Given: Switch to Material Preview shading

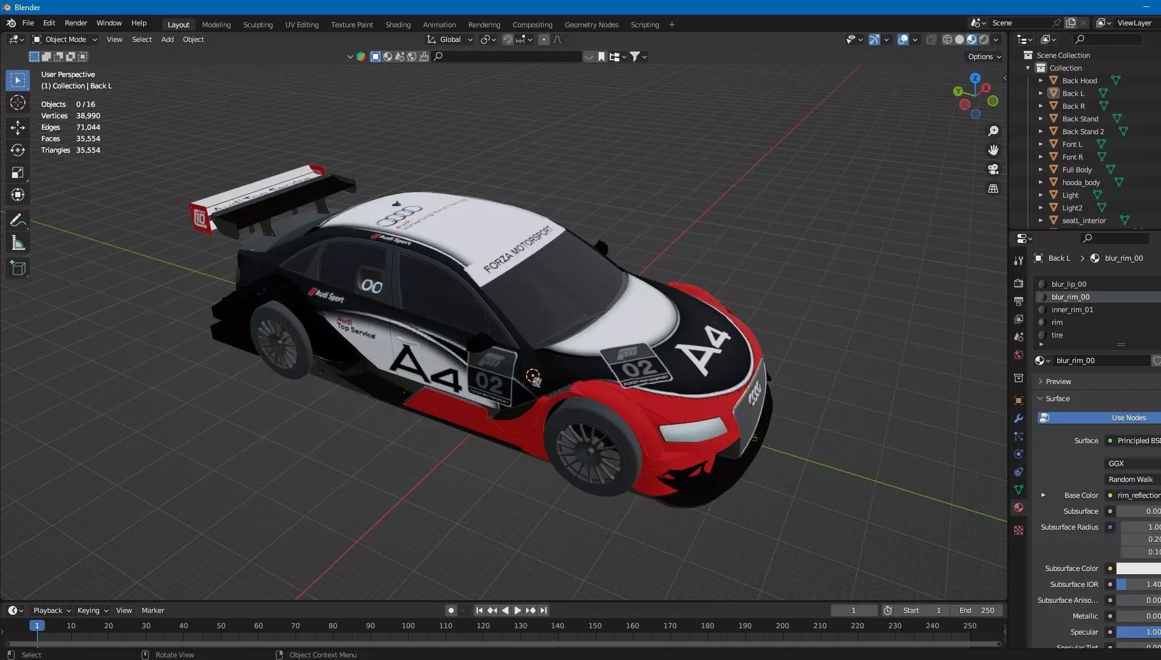Looking at the screenshot, I should (972, 39).
